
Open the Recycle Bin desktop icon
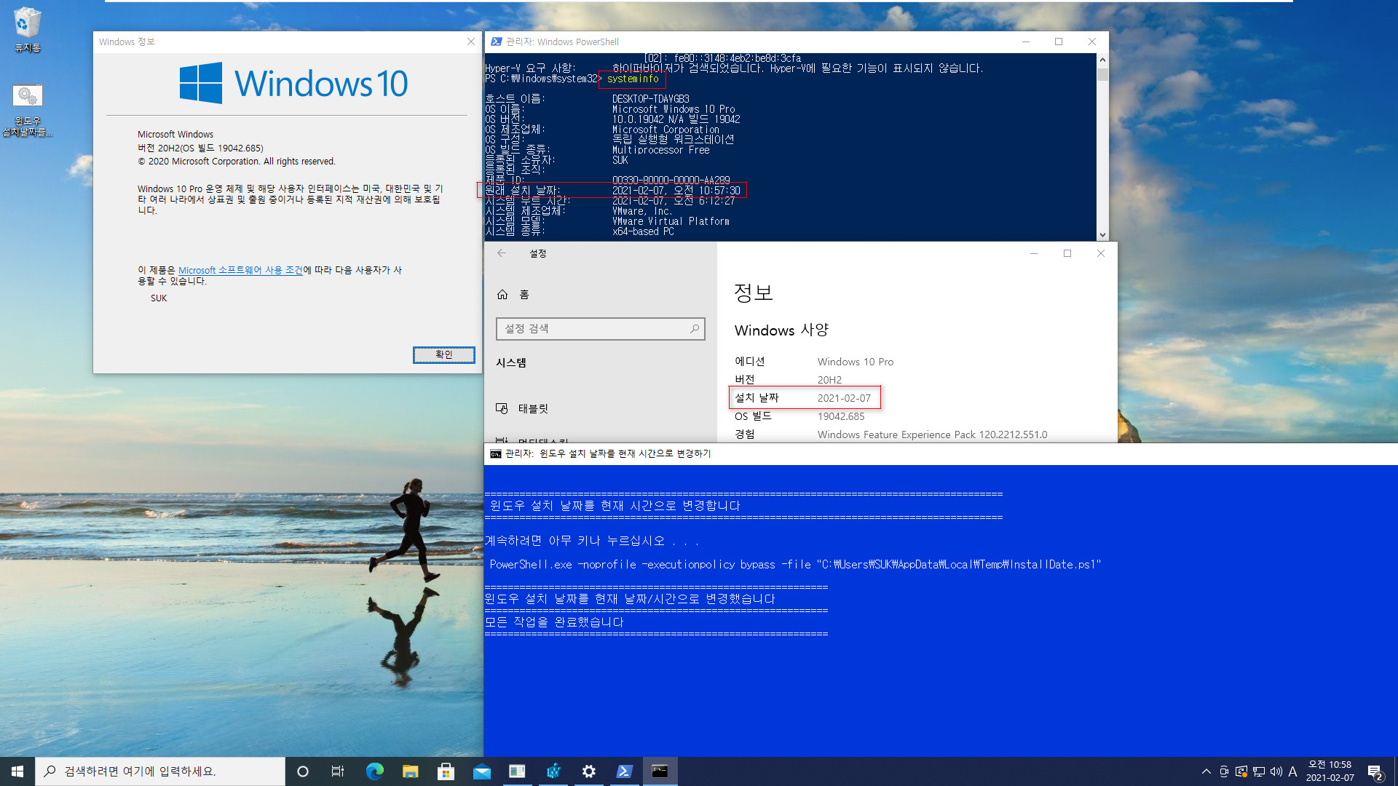tap(27, 29)
